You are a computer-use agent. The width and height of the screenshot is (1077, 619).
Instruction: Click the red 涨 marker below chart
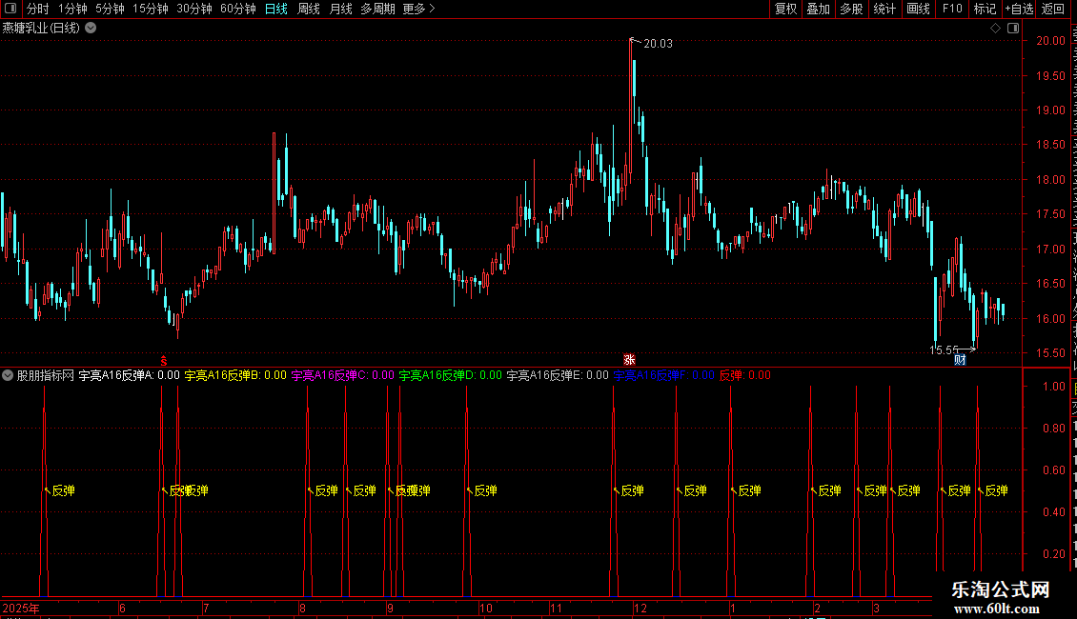[x=629, y=360]
